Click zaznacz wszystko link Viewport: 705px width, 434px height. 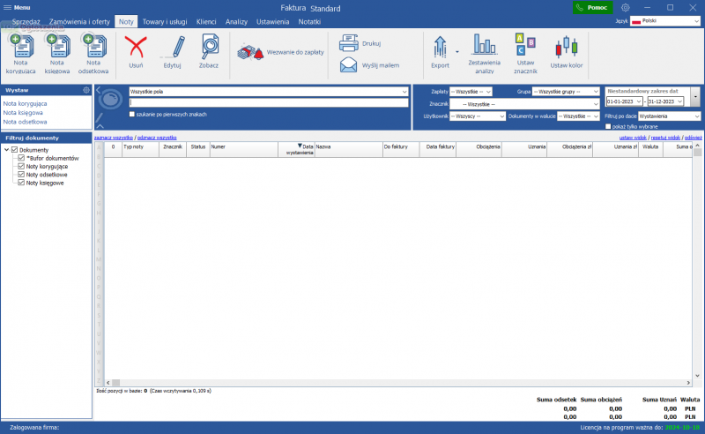(114, 138)
